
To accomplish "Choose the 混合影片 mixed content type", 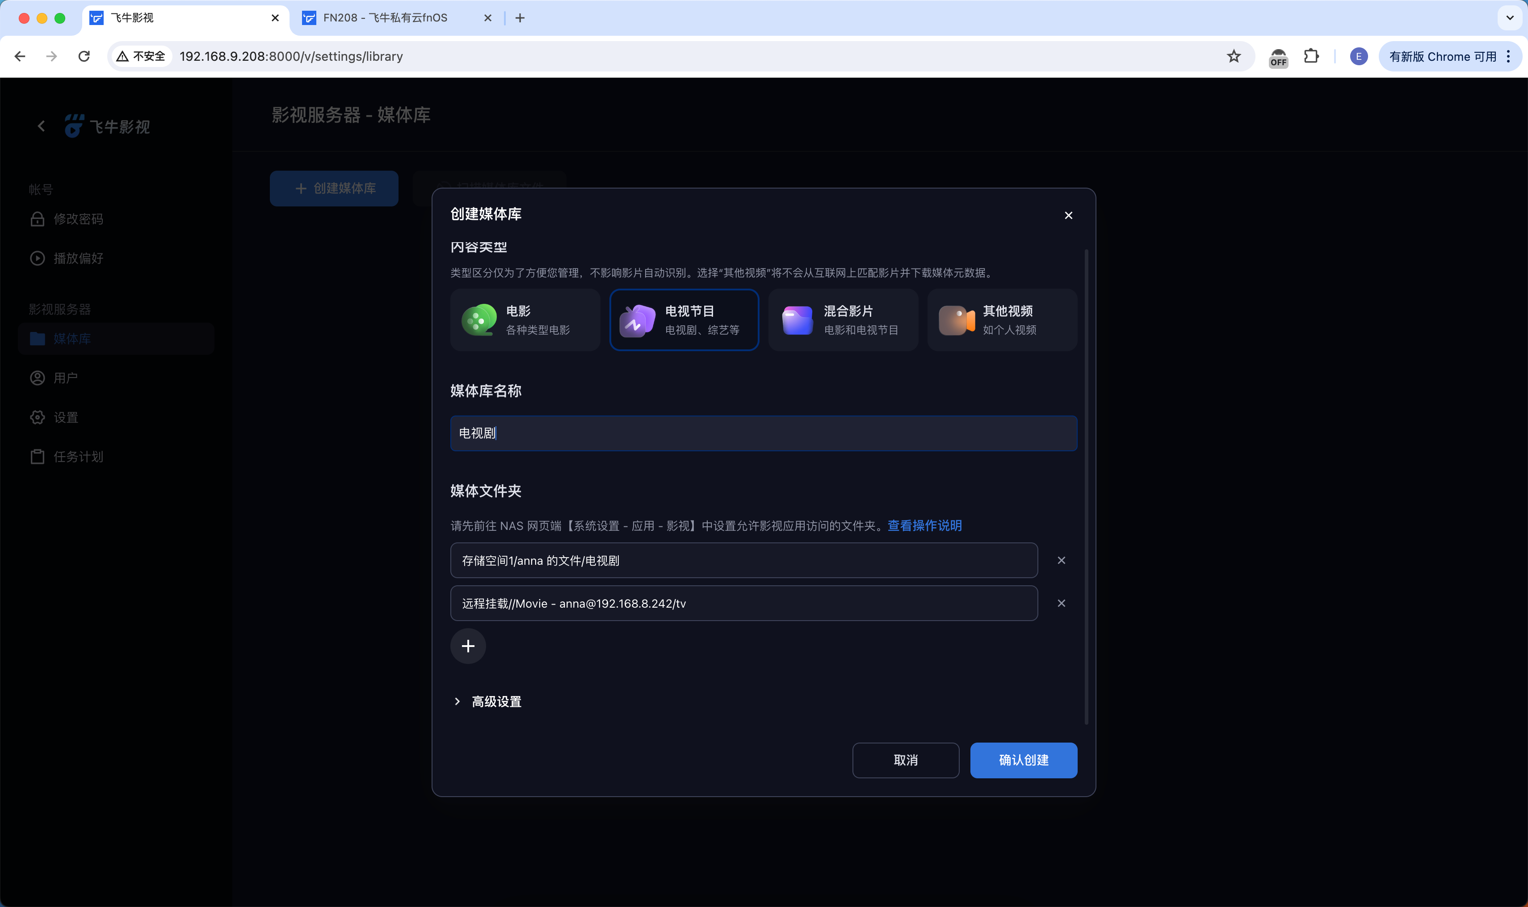I will 843,319.
